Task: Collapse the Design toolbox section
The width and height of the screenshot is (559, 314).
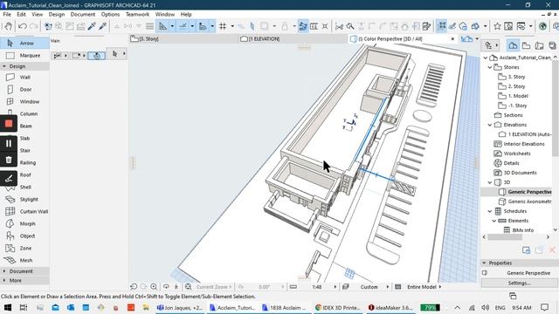Action: 4,66
